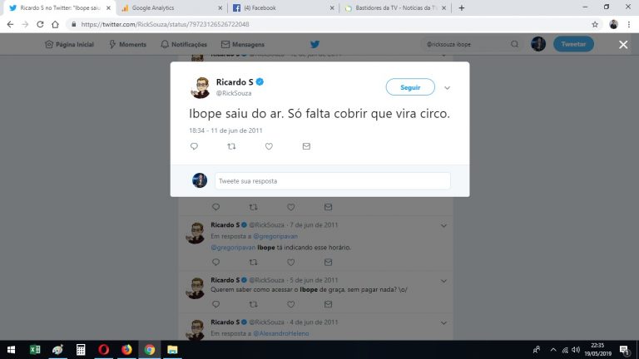Open options chevron on 5 de jun tweet
This screenshot has height=359, width=639.
(443, 281)
